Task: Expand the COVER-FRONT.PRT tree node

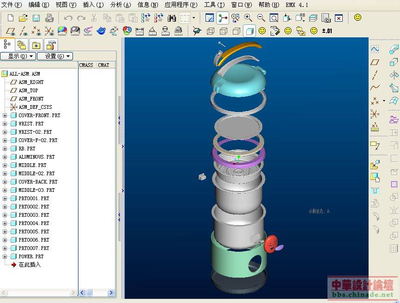Action: coord(5,115)
